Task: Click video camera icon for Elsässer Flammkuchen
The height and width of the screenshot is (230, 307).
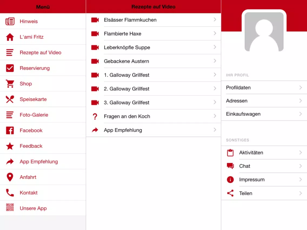Action: 95,20
